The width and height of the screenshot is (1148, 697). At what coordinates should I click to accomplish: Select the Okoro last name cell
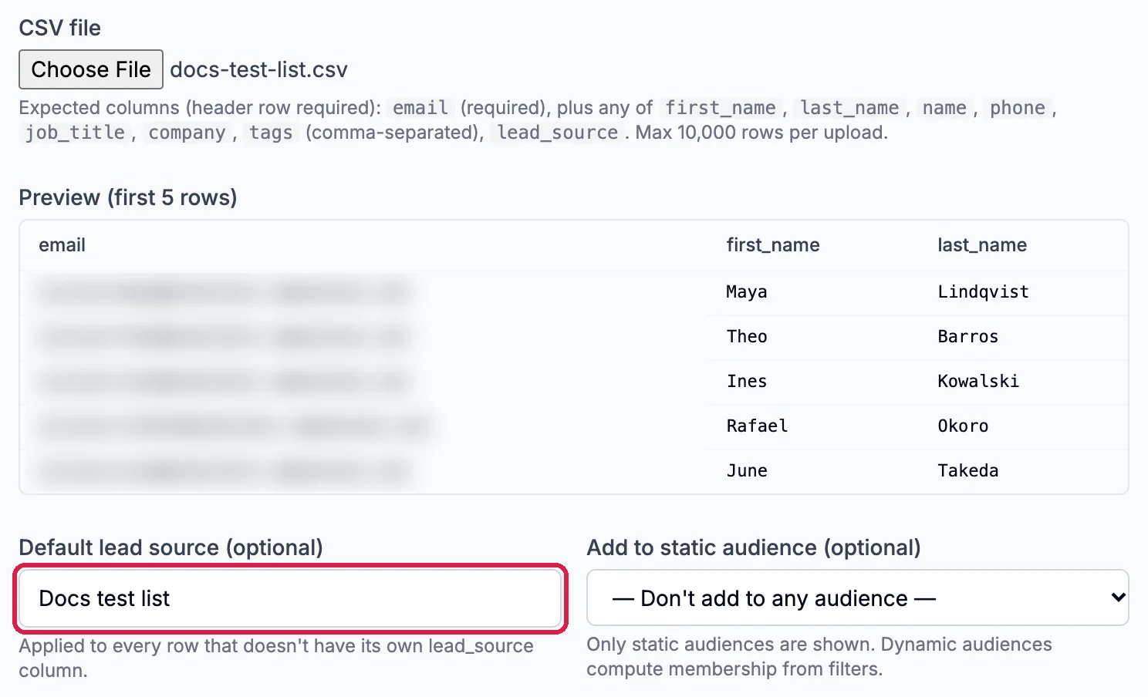point(963,426)
